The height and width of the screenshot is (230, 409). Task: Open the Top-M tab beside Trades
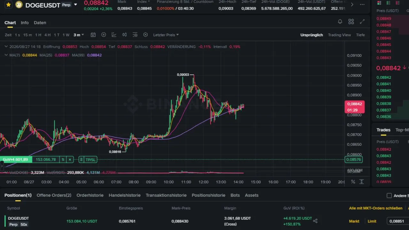(x=402, y=130)
